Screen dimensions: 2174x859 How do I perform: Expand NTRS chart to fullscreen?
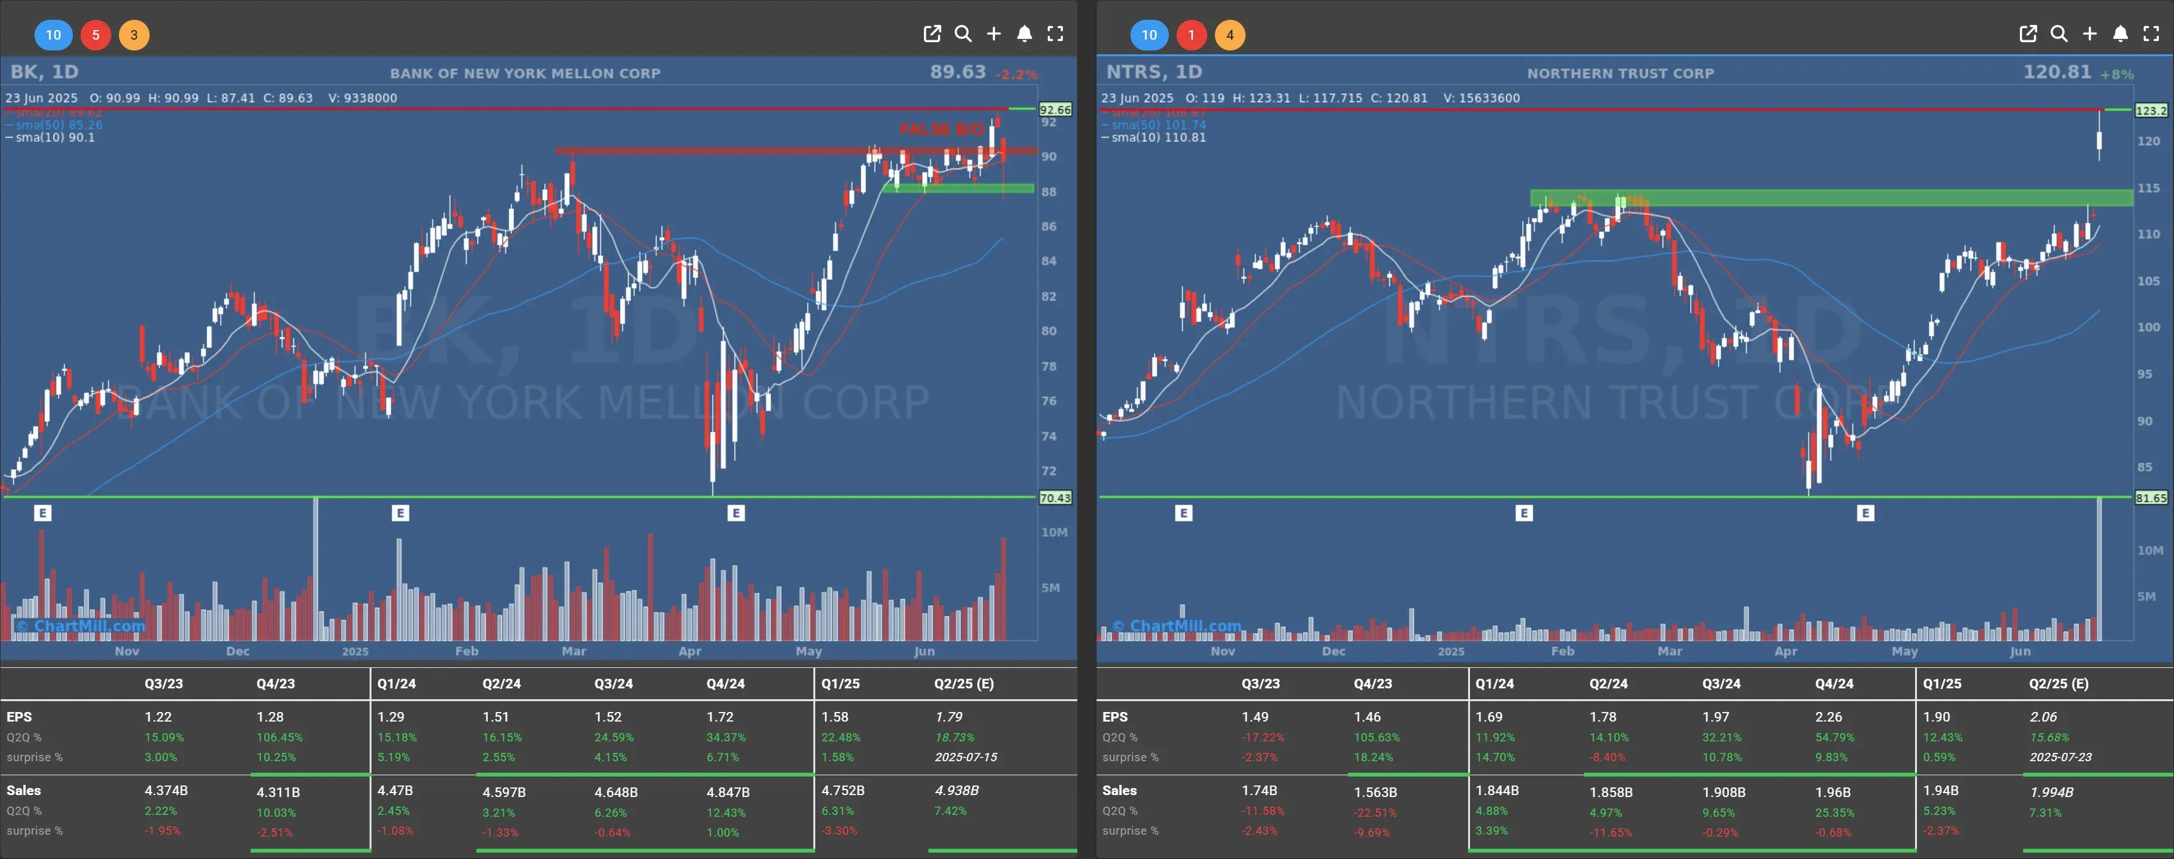(x=2151, y=34)
